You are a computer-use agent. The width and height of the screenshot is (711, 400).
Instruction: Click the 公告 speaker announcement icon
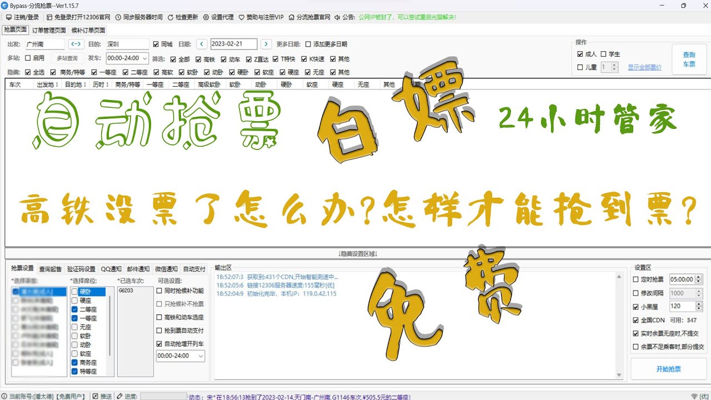tap(337, 17)
